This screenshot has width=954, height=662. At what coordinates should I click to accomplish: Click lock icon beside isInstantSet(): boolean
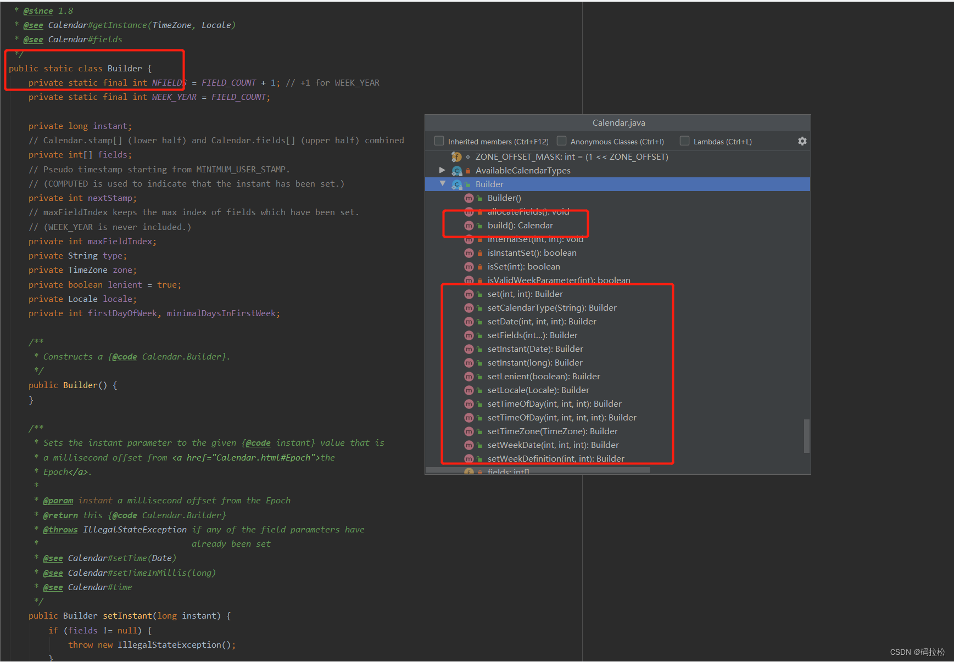(x=479, y=253)
